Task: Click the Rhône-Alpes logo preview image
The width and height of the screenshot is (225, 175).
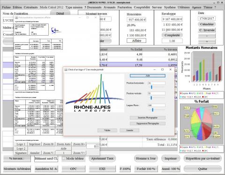Action: pyautogui.click(x=94, y=93)
